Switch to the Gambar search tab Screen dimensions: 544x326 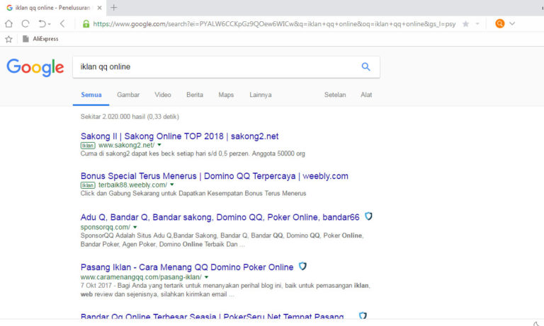pyautogui.click(x=128, y=95)
